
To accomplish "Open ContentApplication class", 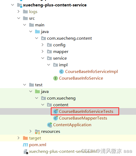I will 72,125.
